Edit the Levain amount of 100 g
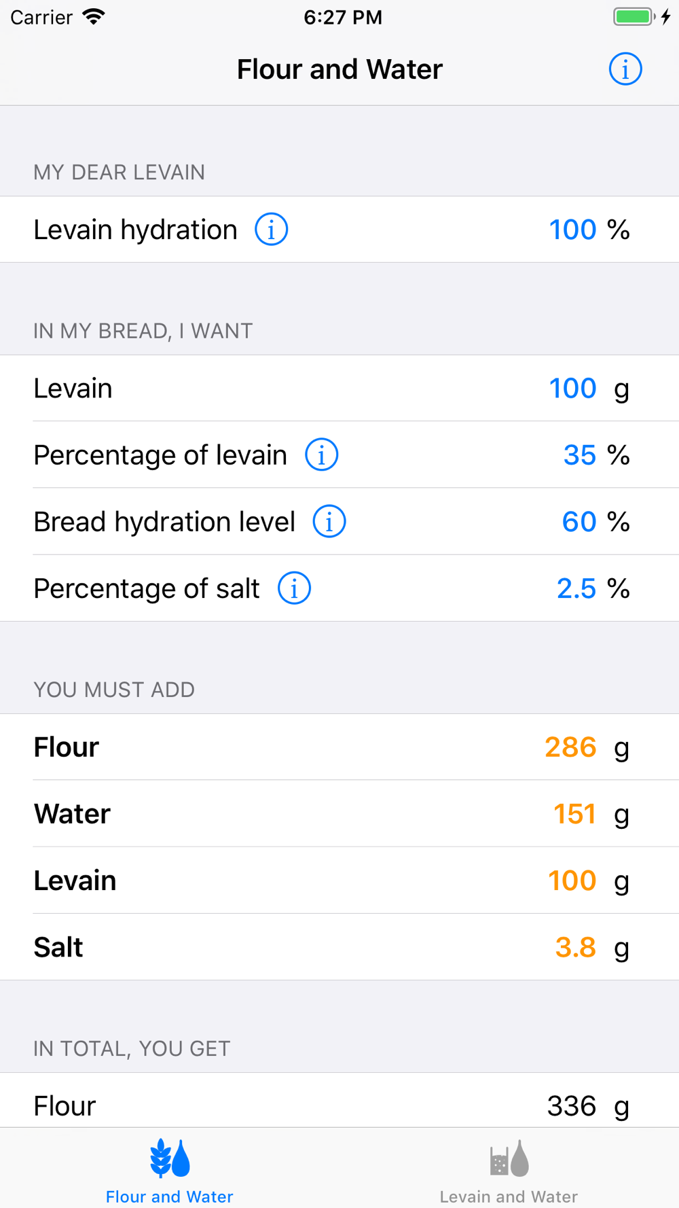Viewport: 679px width, 1208px height. point(572,389)
